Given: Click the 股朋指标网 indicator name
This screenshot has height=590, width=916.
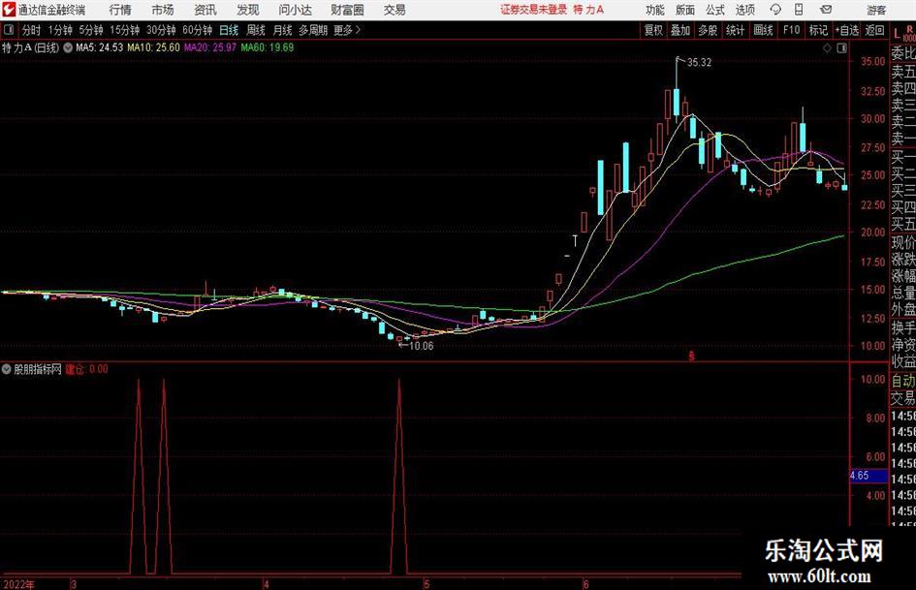Looking at the screenshot, I should pyautogui.click(x=38, y=369).
